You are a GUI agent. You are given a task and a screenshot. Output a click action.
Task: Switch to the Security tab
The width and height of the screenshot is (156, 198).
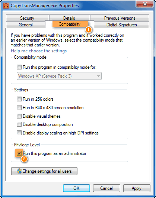coord(27,18)
